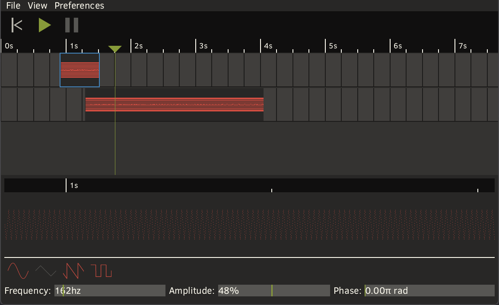Select the long red clip on second track

pyautogui.click(x=174, y=105)
